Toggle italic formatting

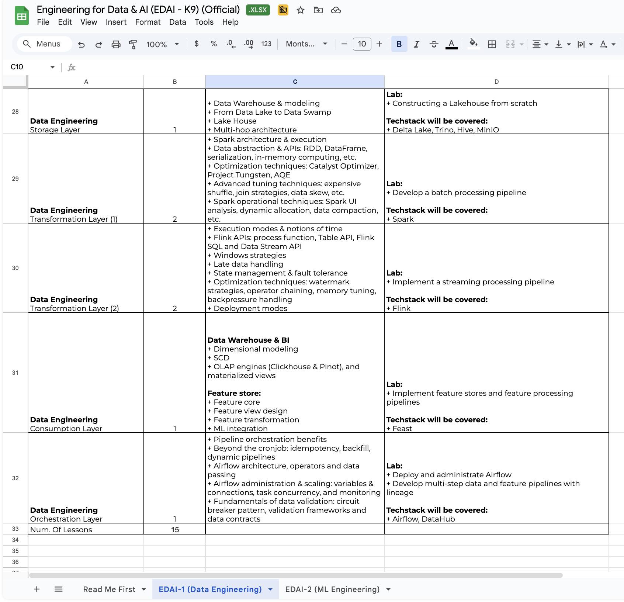pyautogui.click(x=416, y=44)
